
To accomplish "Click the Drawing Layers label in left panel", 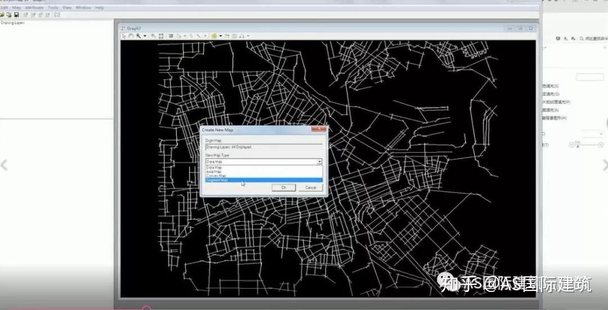I will tap(13, 23).
